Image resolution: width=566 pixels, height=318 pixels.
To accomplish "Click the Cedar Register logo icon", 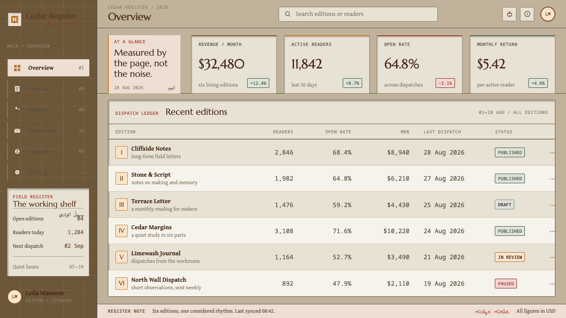I will [15, 19].
